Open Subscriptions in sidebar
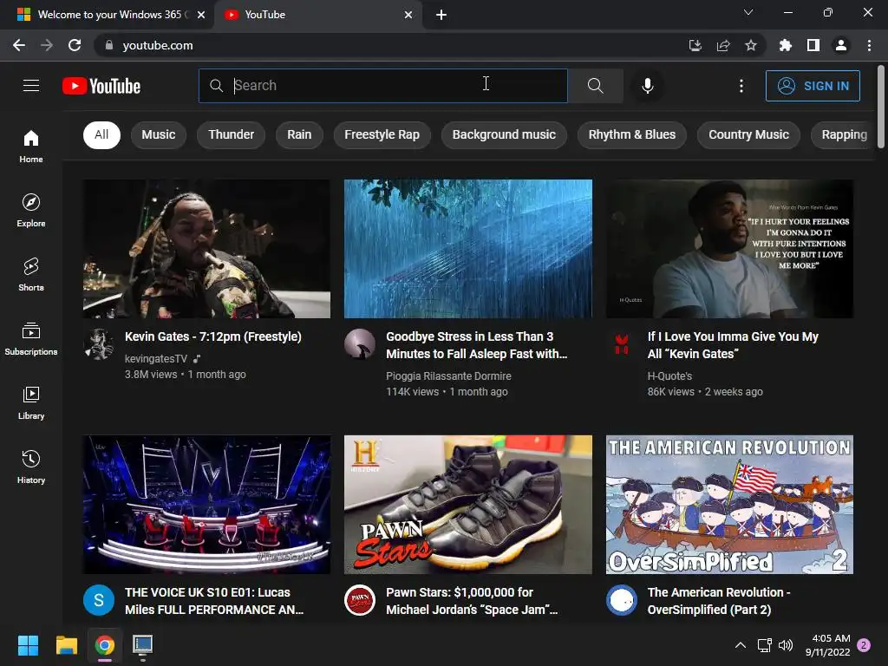 click(x=31, y=339)
